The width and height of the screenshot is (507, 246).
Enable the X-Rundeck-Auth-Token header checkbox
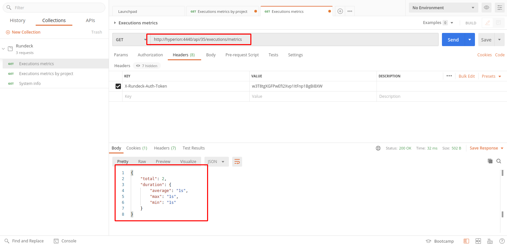coord(118,86)
